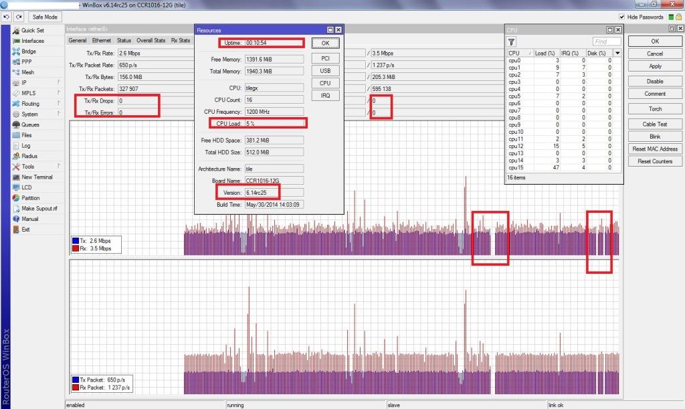Expand the Routing submenu arrow
This screenshot has width=685, height=409.
(x=59, y=103)
